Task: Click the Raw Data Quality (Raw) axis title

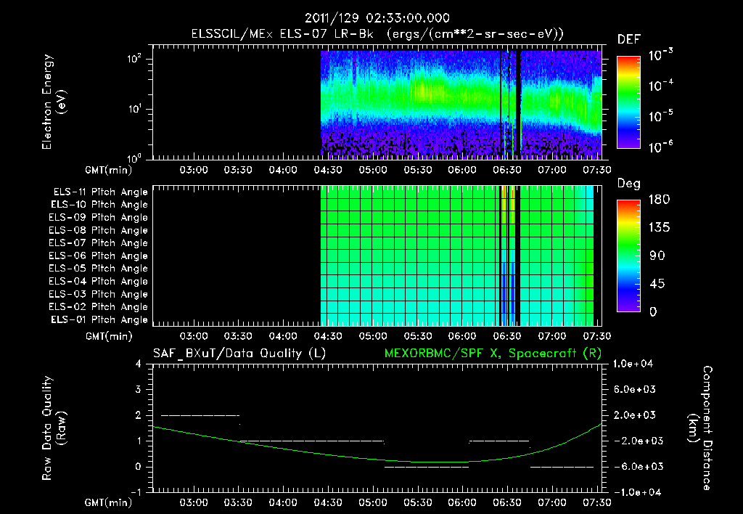Action: [x=54, y=428]
